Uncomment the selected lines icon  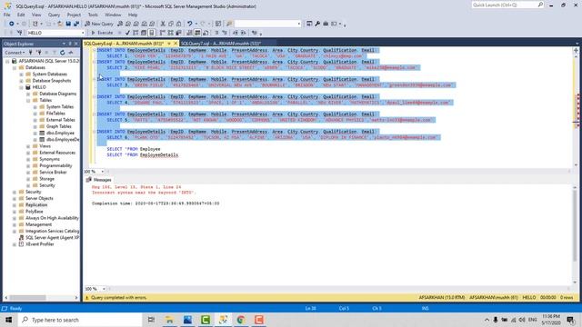coord(225,33)
